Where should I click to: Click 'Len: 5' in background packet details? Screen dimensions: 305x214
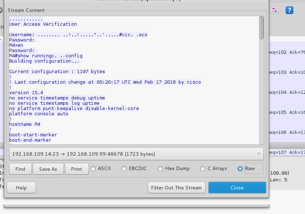click(279, 180)
